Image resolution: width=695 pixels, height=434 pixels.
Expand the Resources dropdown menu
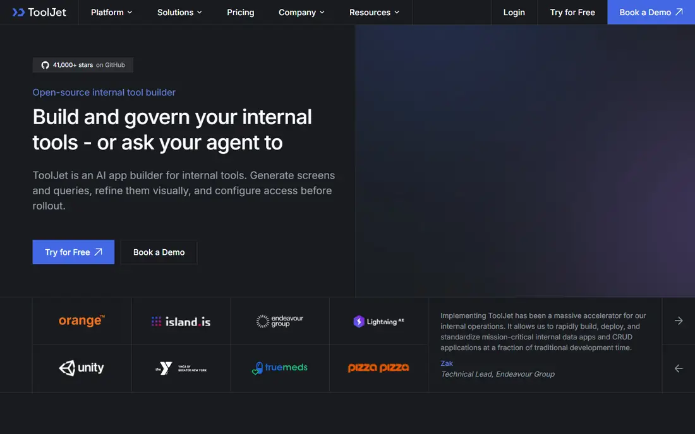pos(374,13)
